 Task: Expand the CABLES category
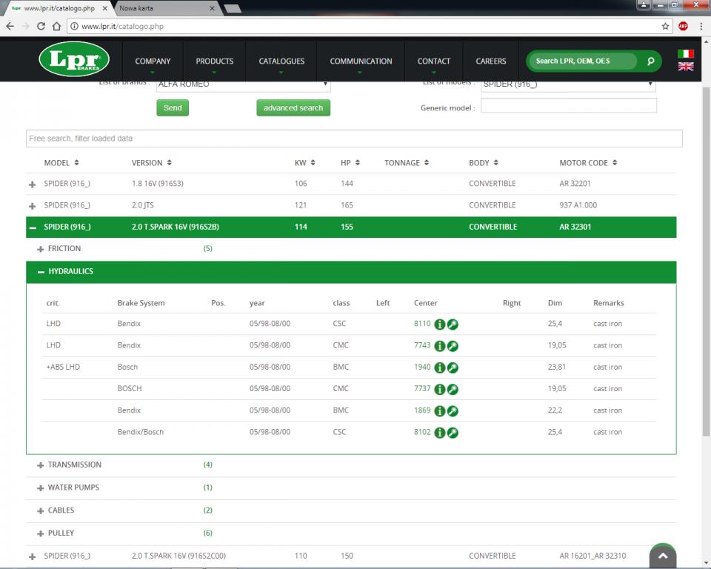[x=40, y=510]
